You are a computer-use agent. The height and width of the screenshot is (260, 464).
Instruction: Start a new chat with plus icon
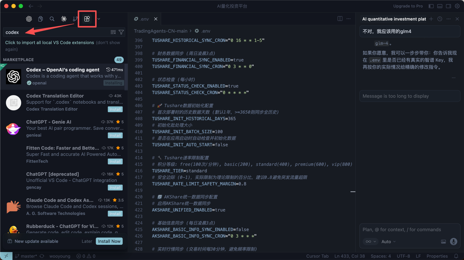(431, 19)
